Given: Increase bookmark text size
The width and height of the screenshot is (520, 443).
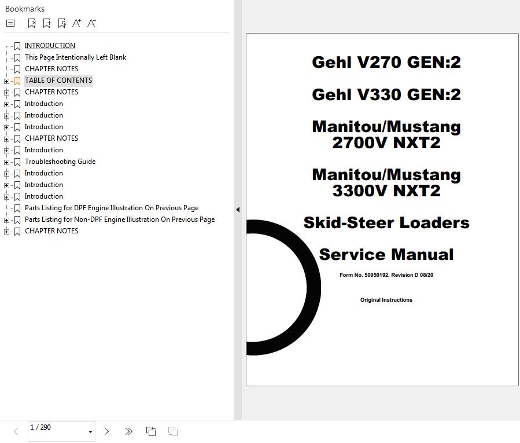Looking at the screenshot, I should click(76, 23).
